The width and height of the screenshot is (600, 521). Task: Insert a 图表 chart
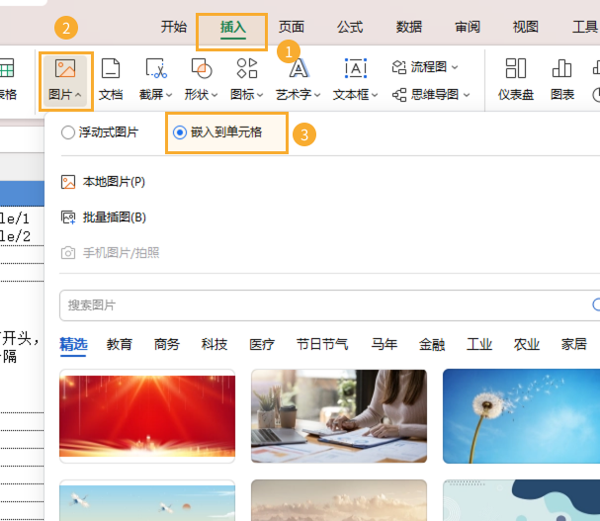[x=561, y=80]
